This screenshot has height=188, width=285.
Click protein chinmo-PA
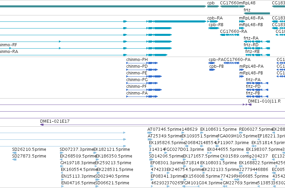pyautogui.click(x=142, y=97)
